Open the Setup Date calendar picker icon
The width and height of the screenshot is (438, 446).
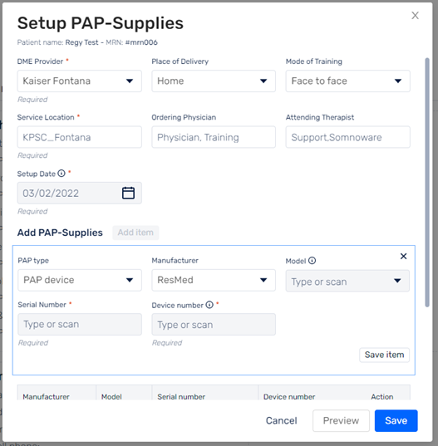click(128, 193)
